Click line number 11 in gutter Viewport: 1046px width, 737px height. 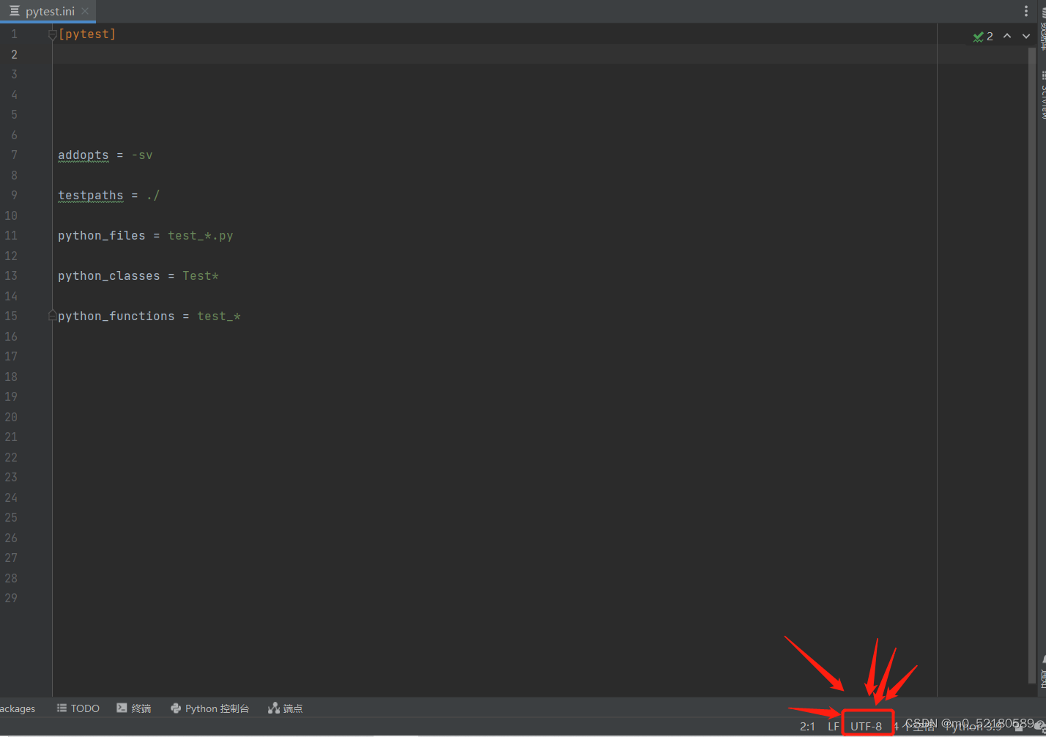[x=11, y=236]
